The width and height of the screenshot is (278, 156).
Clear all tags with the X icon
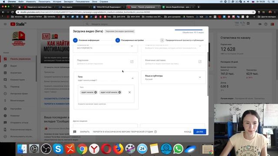(129, 92)
